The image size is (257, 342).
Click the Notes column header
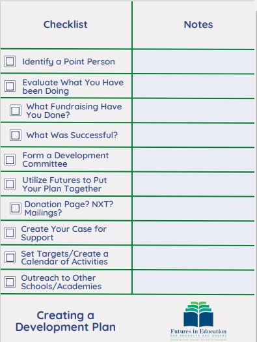pyautogui.click(x=198, y=25)
